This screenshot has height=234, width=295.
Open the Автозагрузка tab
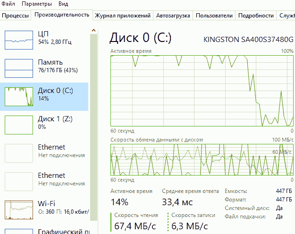coord(173,16)
